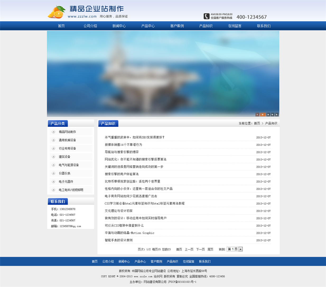Open category 精品网站制作
This screenshot has width=326, height=287.
[x=67, y=132]
